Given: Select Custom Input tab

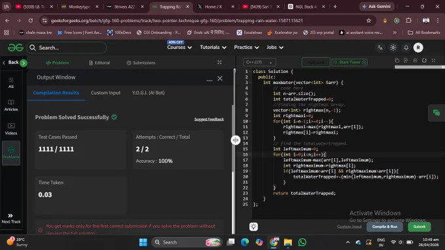Looking at the screenshot, I should click(x=105, y=93).
